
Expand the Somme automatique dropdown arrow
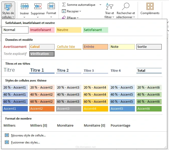click(x=100, y=5)
